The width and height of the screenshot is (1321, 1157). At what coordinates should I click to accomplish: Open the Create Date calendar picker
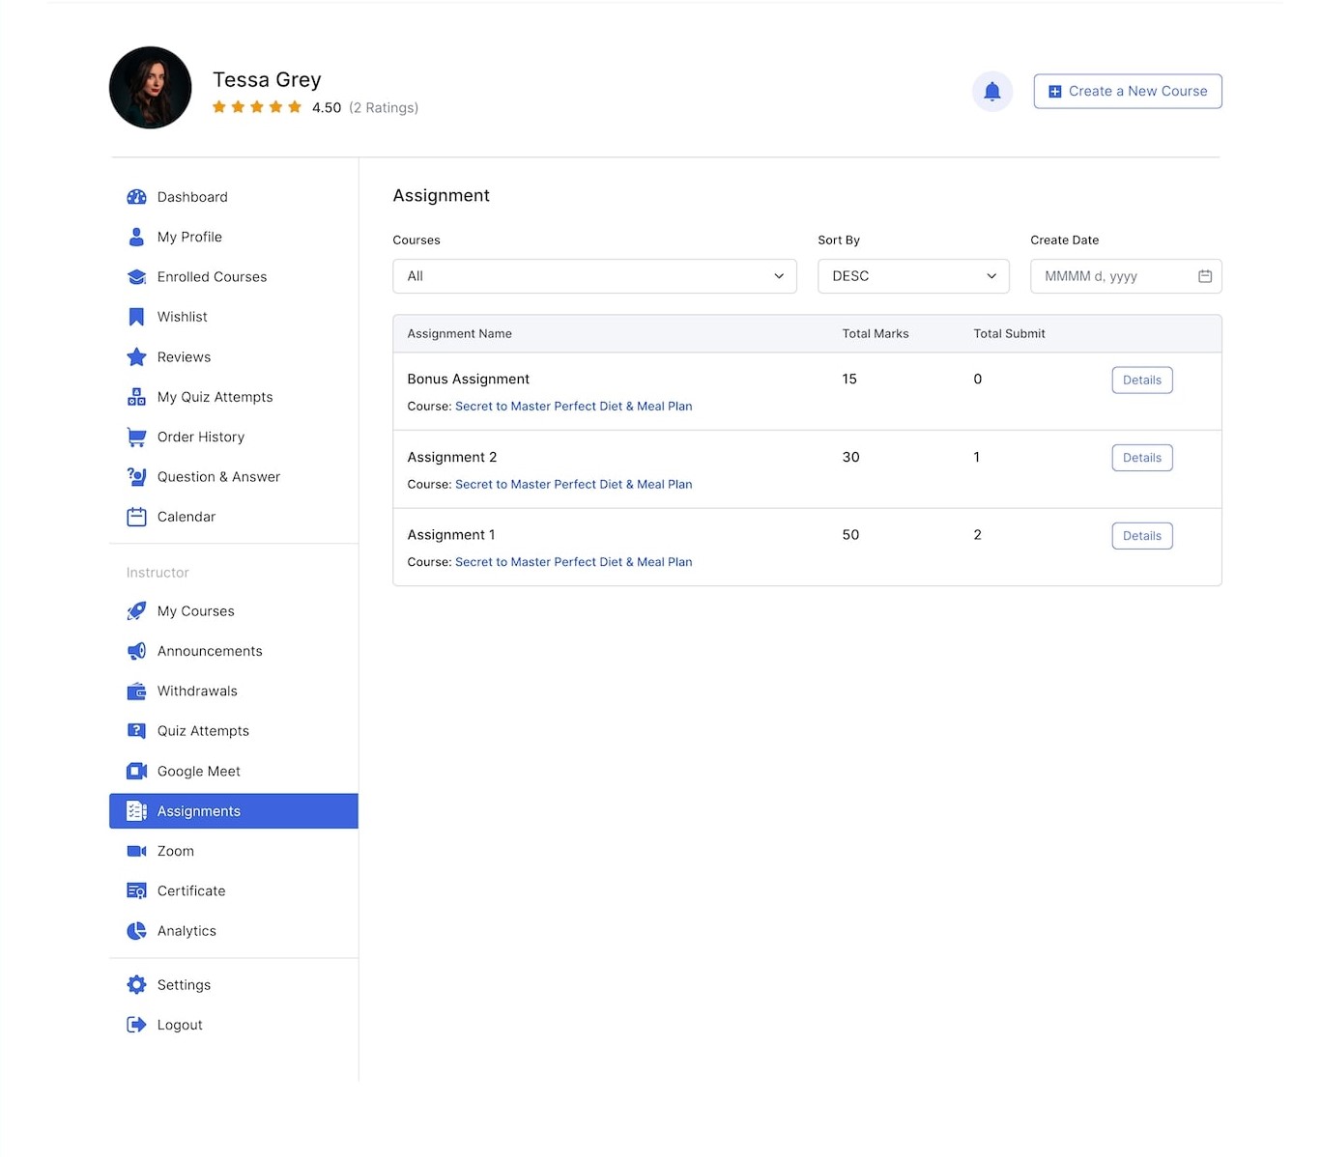click(x=1204, y=276)
